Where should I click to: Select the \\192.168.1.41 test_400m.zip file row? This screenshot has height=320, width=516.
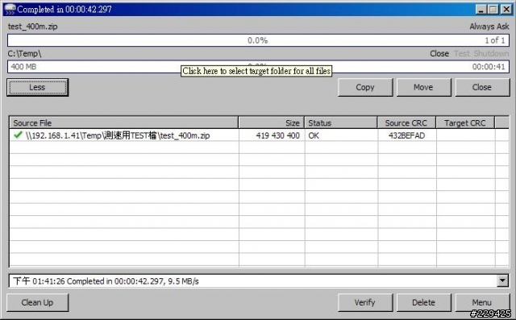click(258, 135)
